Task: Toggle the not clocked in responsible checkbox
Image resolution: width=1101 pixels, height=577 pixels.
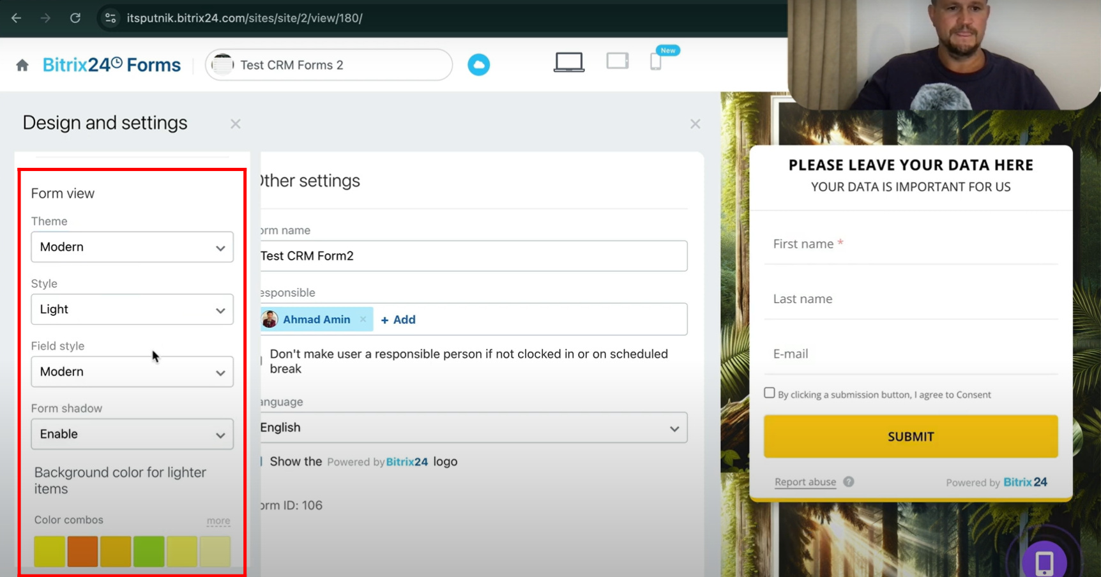Action: (261, 361)
